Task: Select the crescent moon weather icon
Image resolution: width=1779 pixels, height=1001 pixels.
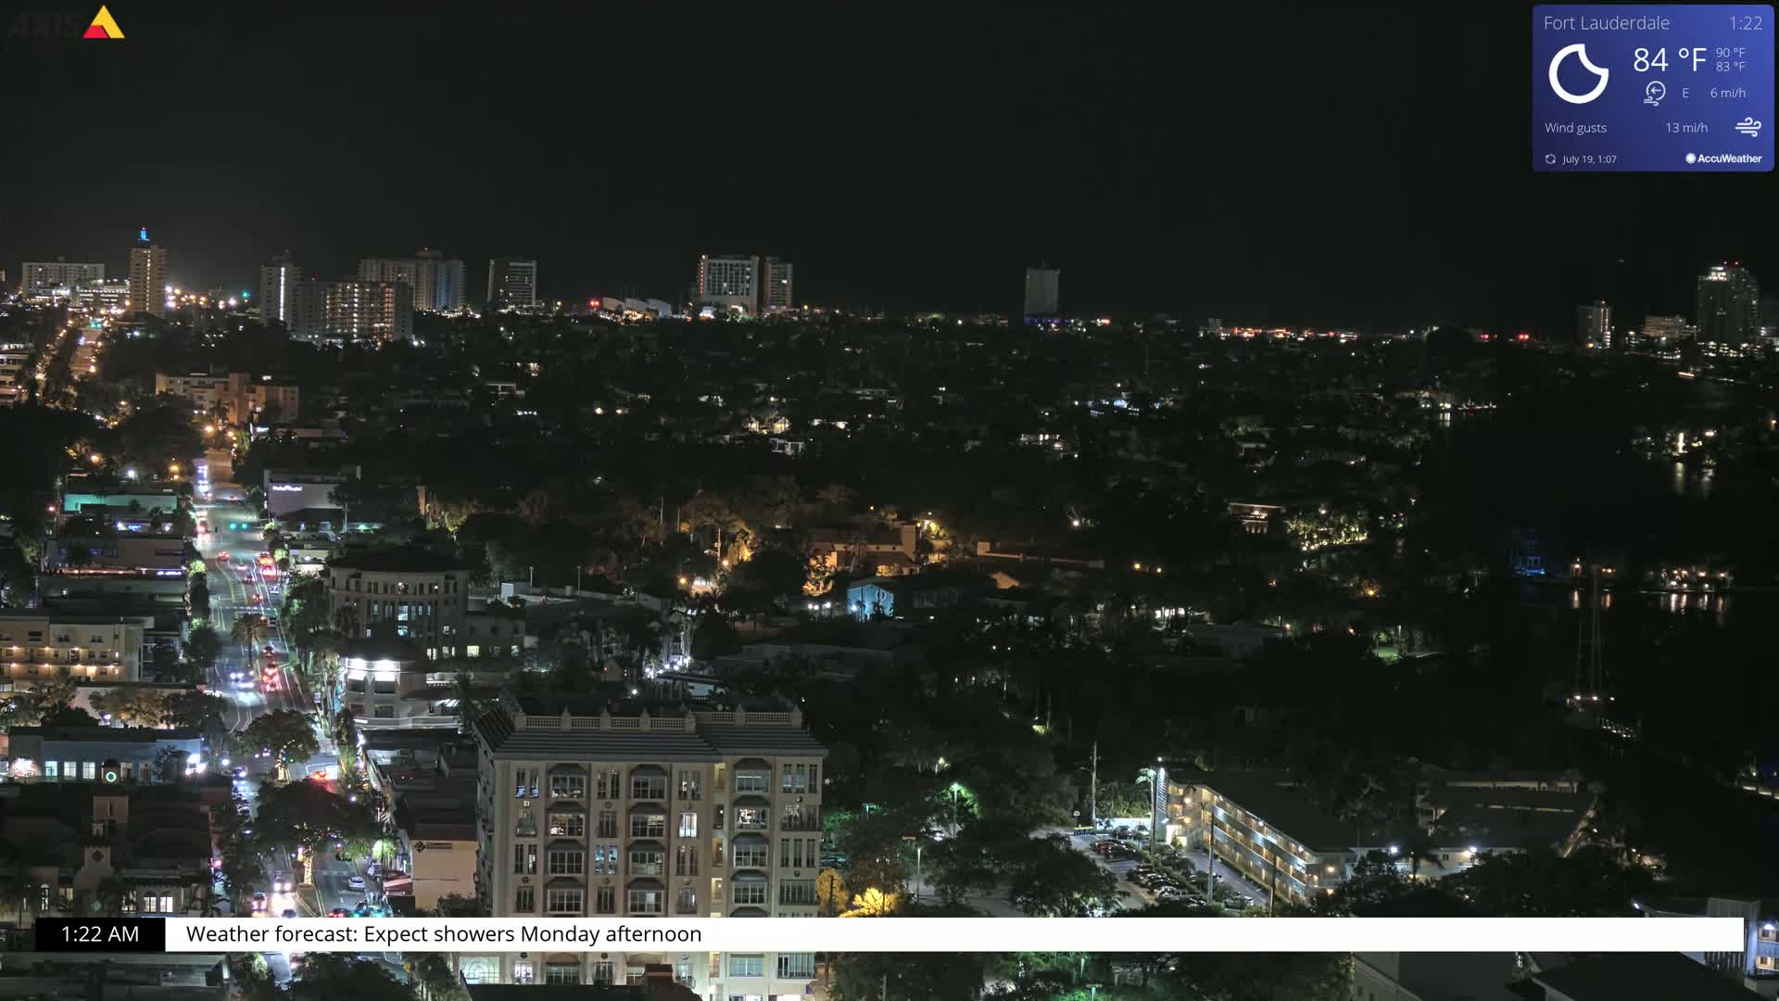Action: click(1579, 74)
